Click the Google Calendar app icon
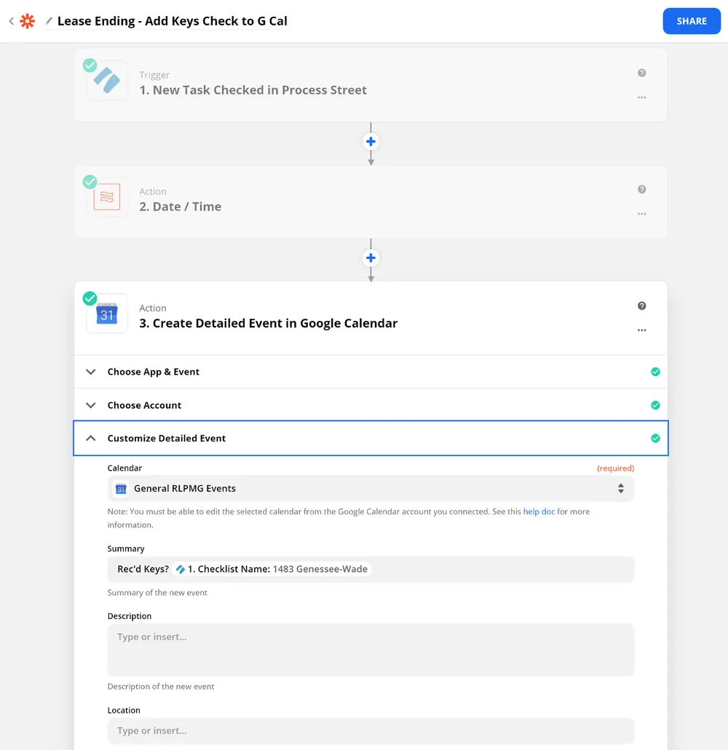The width and height of the screenshot is (728, 750). point(107,314)
